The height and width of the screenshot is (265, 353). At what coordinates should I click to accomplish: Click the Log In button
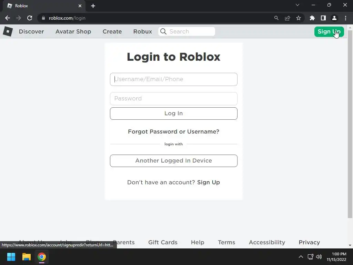[x=174, y=113]
